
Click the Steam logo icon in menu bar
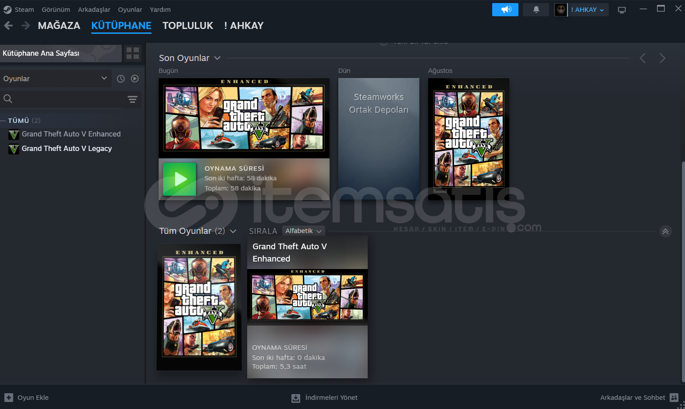[7, 10]
